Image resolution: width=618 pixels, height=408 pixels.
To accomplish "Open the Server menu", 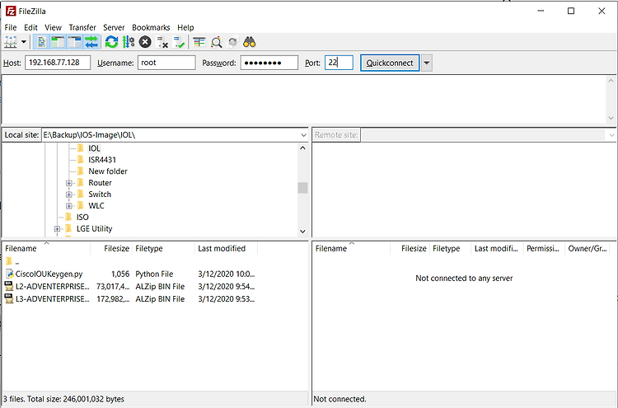I will pyautogui.click(x=114, y=27).
